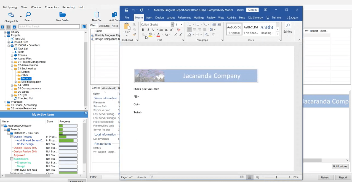This screenshot has width=352, height=182.
Task: Click the Sort icon in the Paragraph group
Action: coord(207,35)
